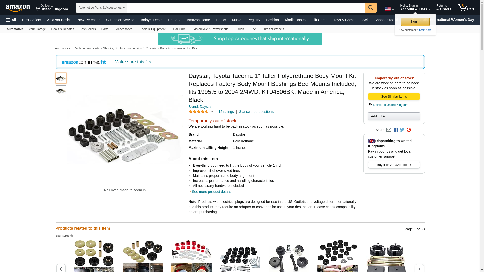Expand Automotive Parts & Accessories search category
The height and width of the screenshot is (272, 484).
click(101, 8)
